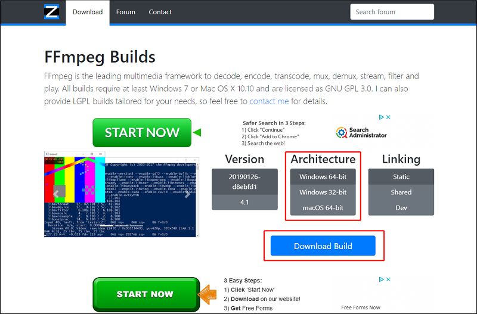The width and height of the screenshot is (477, 314).
Task: Click the Safer Search in 3 Steps text
Action: [x=274, y=123]
